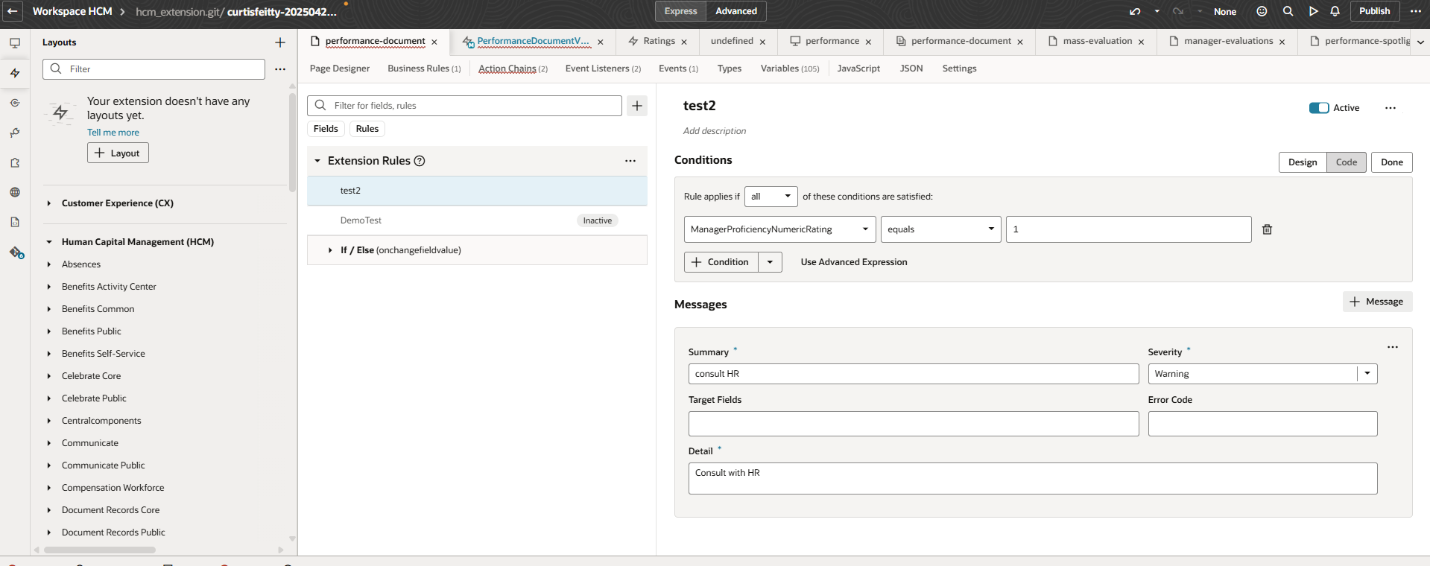
Task: Click the undo arrow in header
Action: [x=1135, y=11]
